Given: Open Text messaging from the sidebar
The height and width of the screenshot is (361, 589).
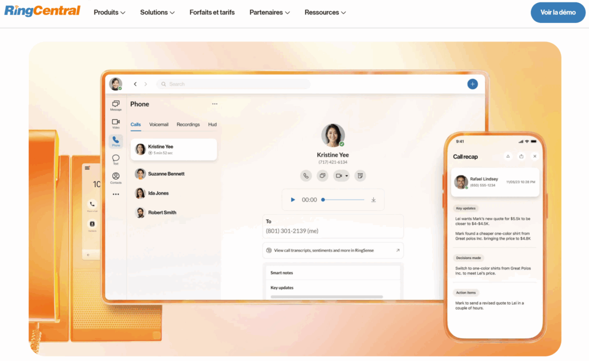Looking at the screenshot, I should coord(116,159).
